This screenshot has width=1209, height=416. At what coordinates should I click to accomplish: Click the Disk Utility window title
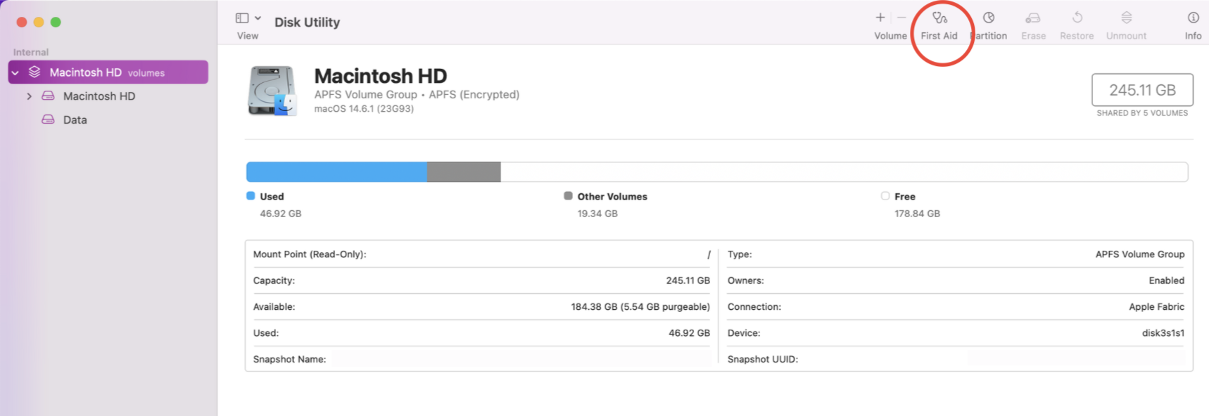[308, 22]
